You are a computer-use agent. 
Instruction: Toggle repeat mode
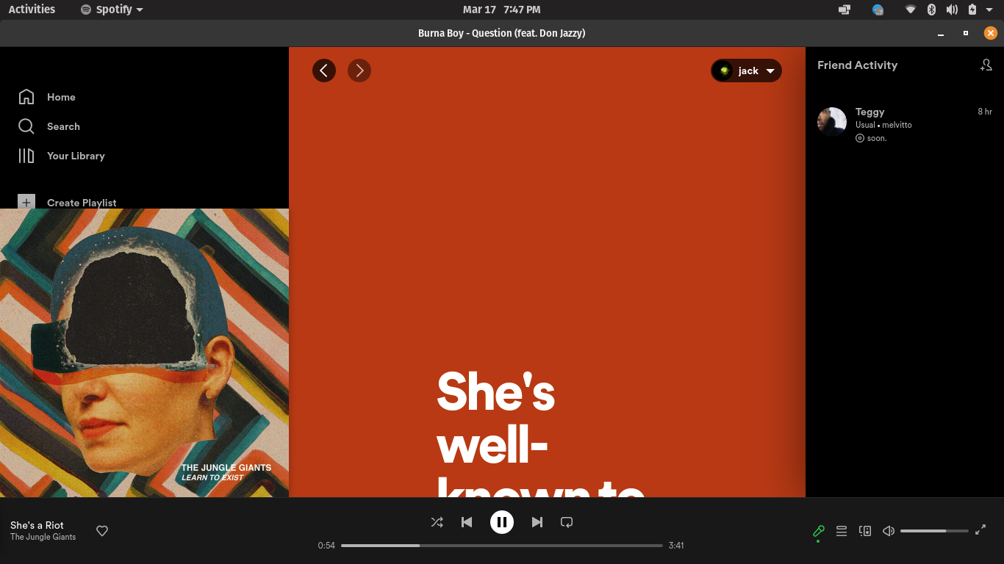[x=567, y=522]
